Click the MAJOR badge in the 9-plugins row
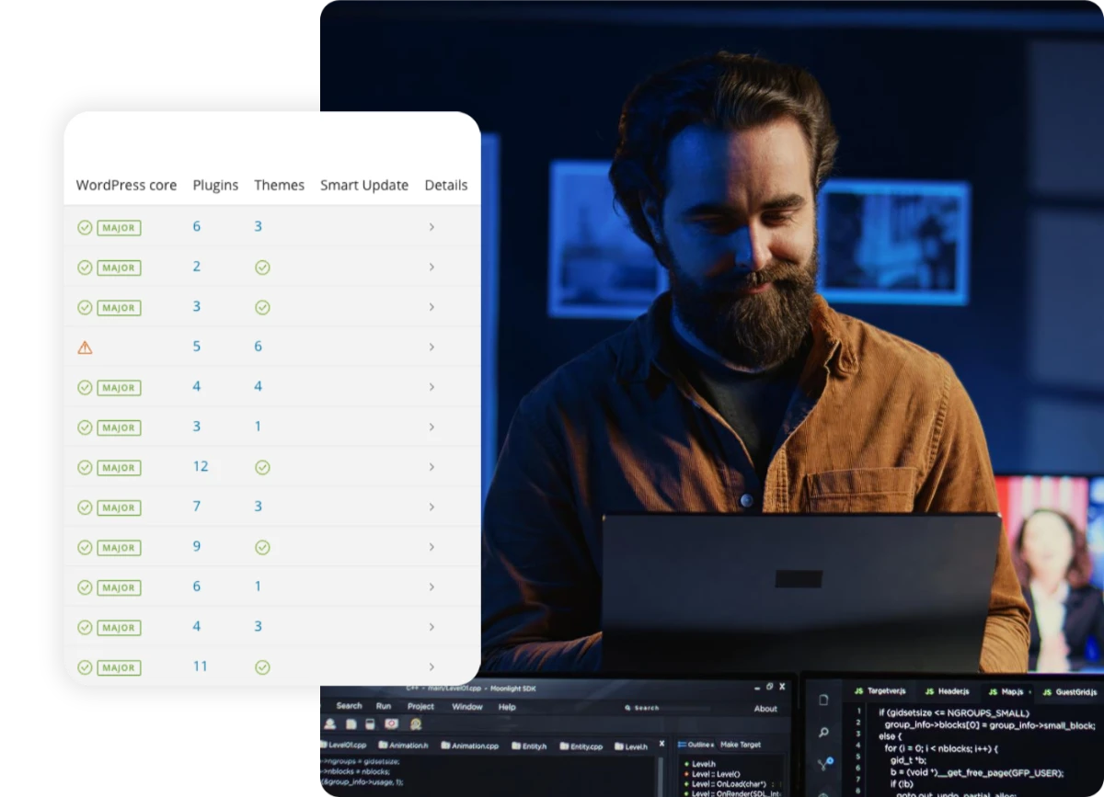Viewport: 1104px width, 797px height. pos(119,548)
